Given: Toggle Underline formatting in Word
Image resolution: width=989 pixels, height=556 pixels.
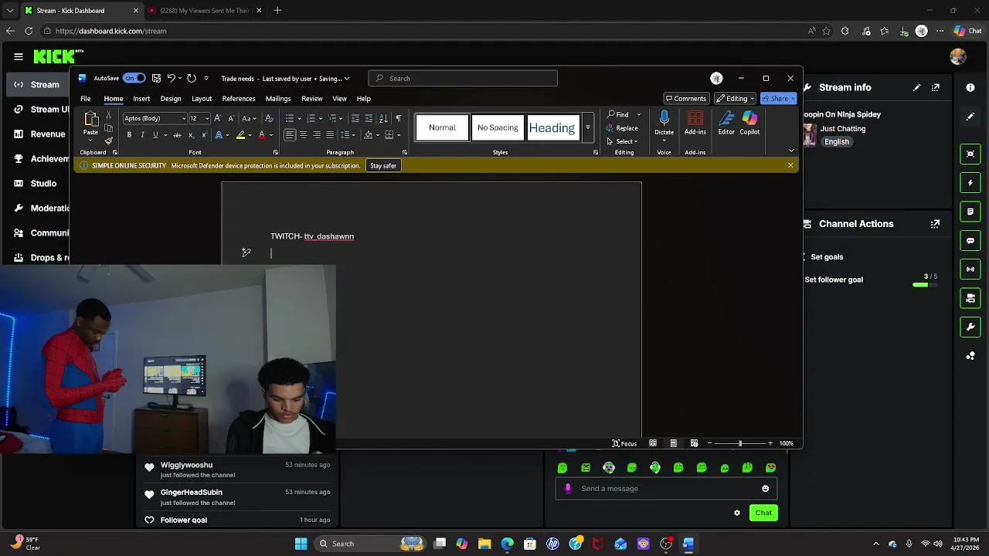Looking at the screenshot, I should pyautogui.click(x=155, y=135).
